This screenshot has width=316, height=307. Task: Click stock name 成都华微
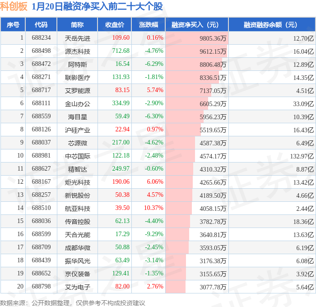click(x=77, y=248)
